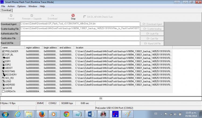Toggle the RECOVERY checkbox
The width and height of the screenshot is (202, 118).
3,74
